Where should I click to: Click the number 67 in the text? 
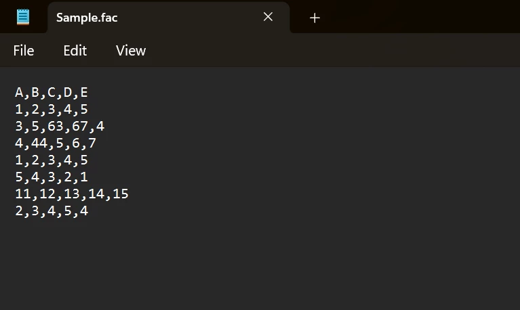click(x=80, y=126)
